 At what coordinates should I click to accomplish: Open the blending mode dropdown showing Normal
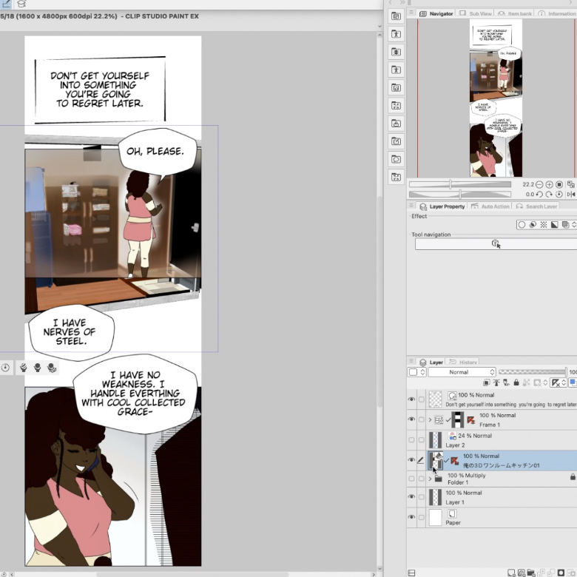(x=462, y=372)
